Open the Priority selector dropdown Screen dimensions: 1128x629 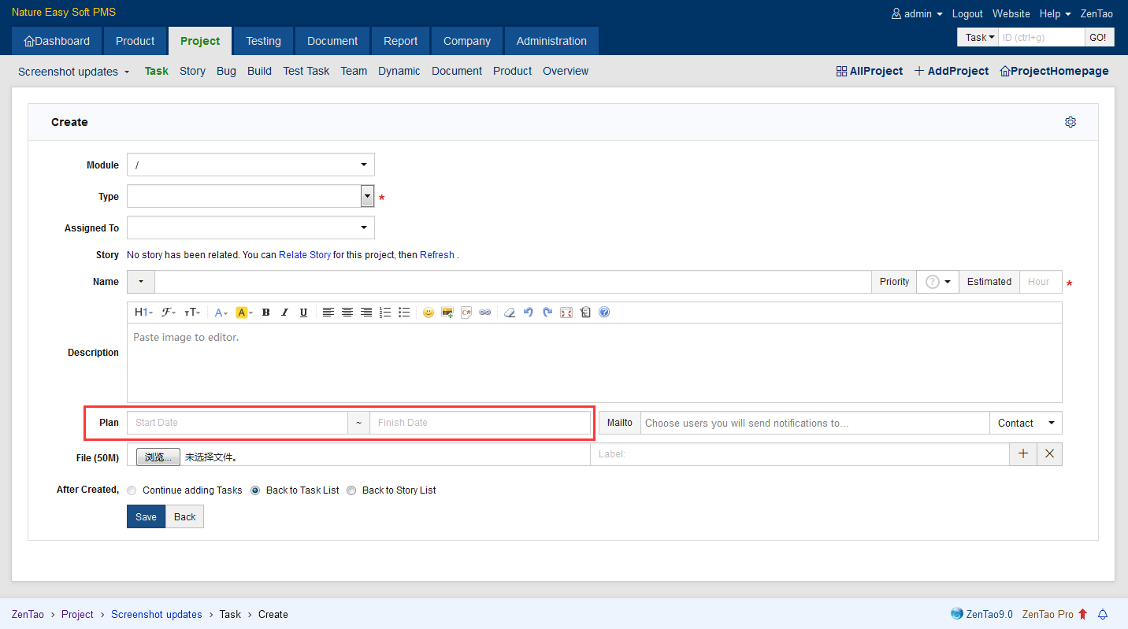937,282
